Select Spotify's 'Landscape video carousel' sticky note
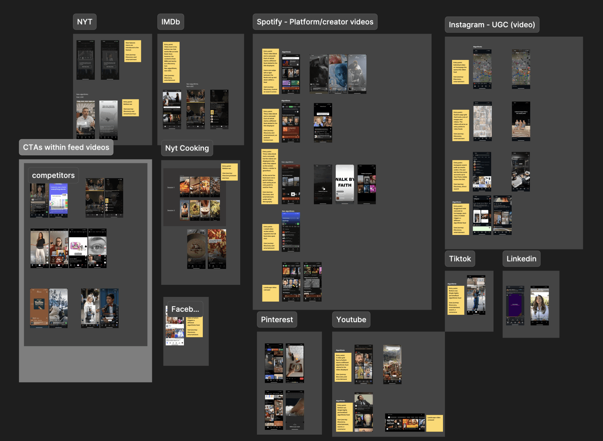The width and height of the screenshot is (603, 441). pos(271,293)
